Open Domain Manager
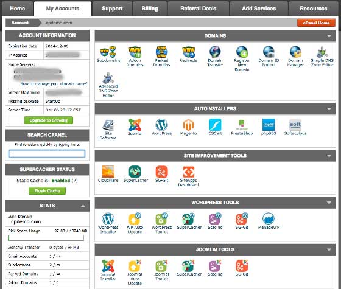 [x=295, y=57]
